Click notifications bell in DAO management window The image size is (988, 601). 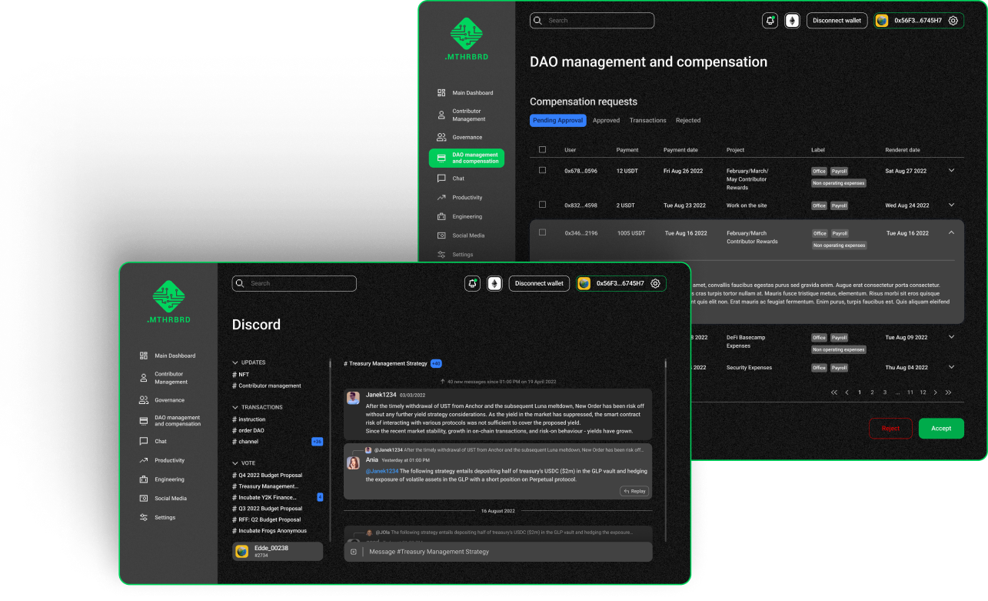[770, 21]
